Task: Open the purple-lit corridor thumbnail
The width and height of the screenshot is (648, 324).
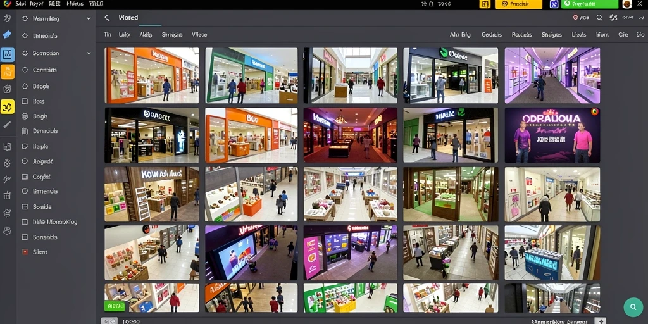Action: [552, 76]
